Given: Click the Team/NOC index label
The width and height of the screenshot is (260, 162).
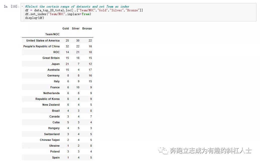Looking at the screenshot, I should [53, 34].
